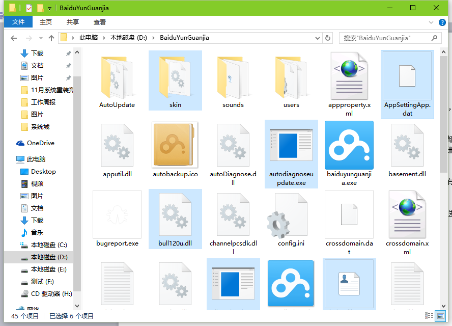This screenshot has height=326, width=452.
Task: Click the properties quick access toolbar icon
Action: pyautogui.click(x=29, y=8)
